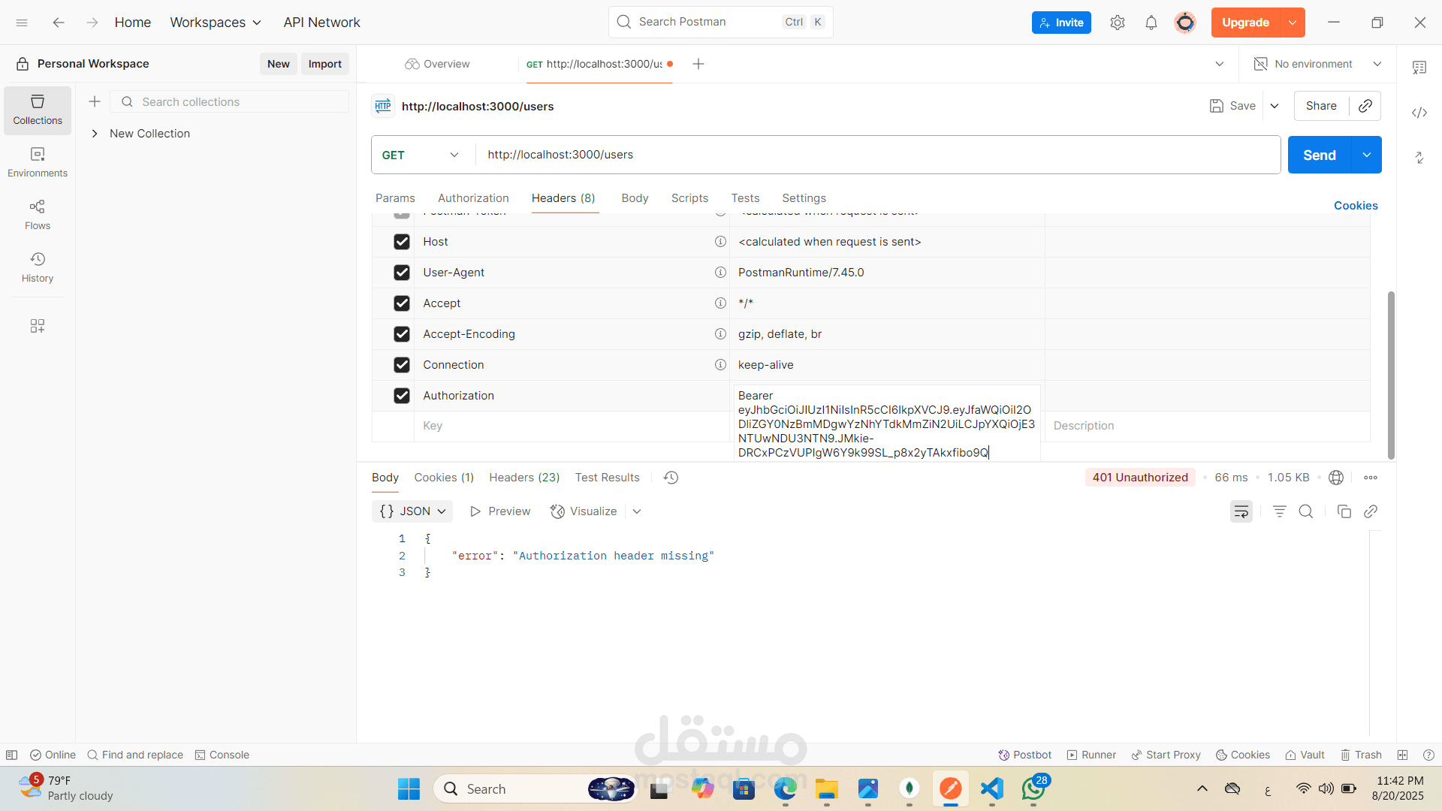Search the response with magnifier icon

(1306, 511)
